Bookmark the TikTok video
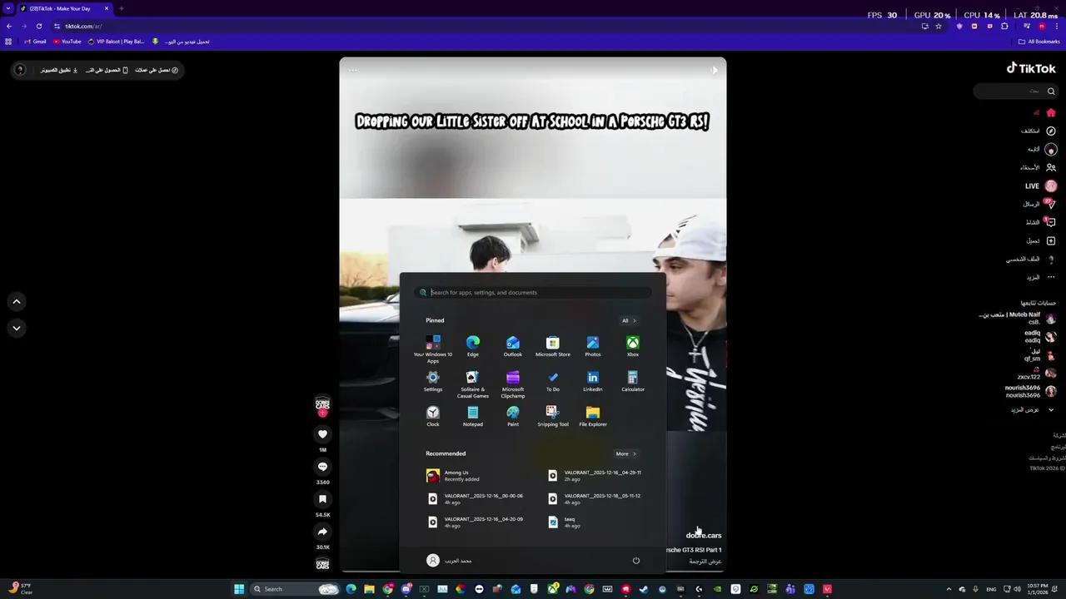This screenshot has height=599, width=1066. 322,499
